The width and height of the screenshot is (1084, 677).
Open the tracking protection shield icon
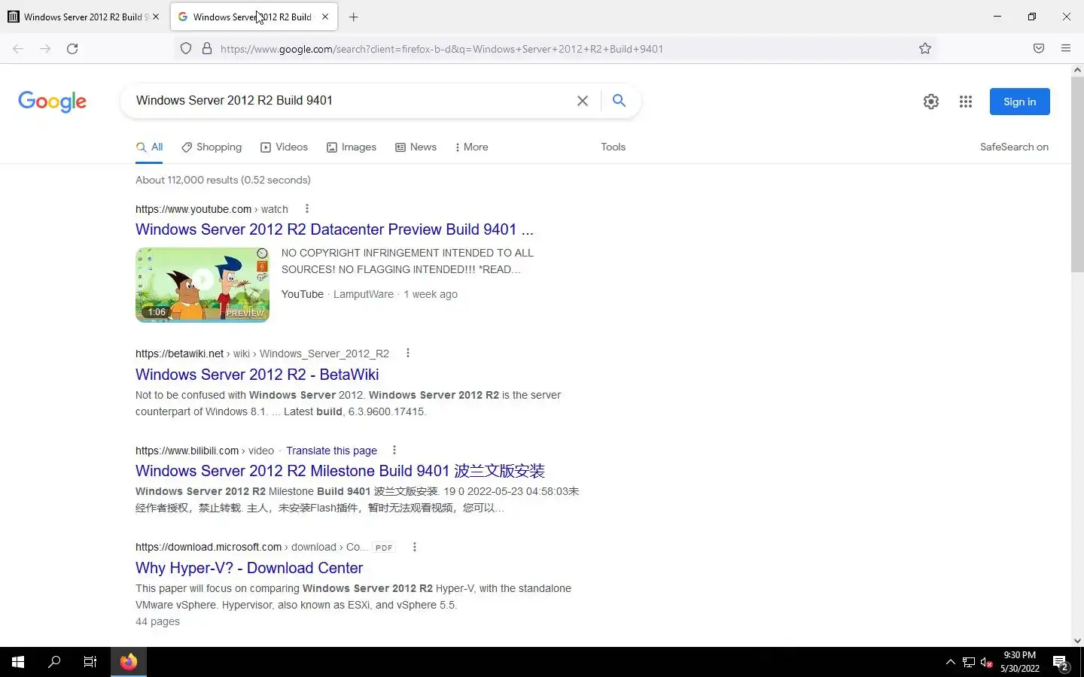pos(186,49)
